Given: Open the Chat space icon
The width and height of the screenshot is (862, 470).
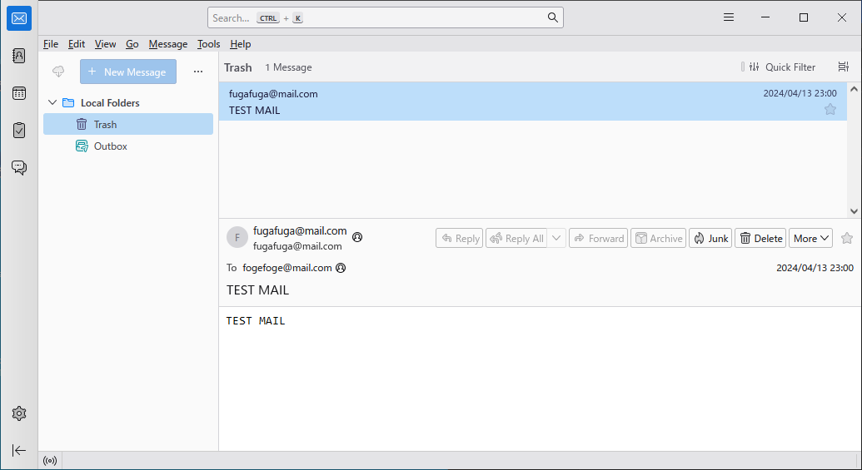Looking at the screenshot, I should (x=19, y=167).
